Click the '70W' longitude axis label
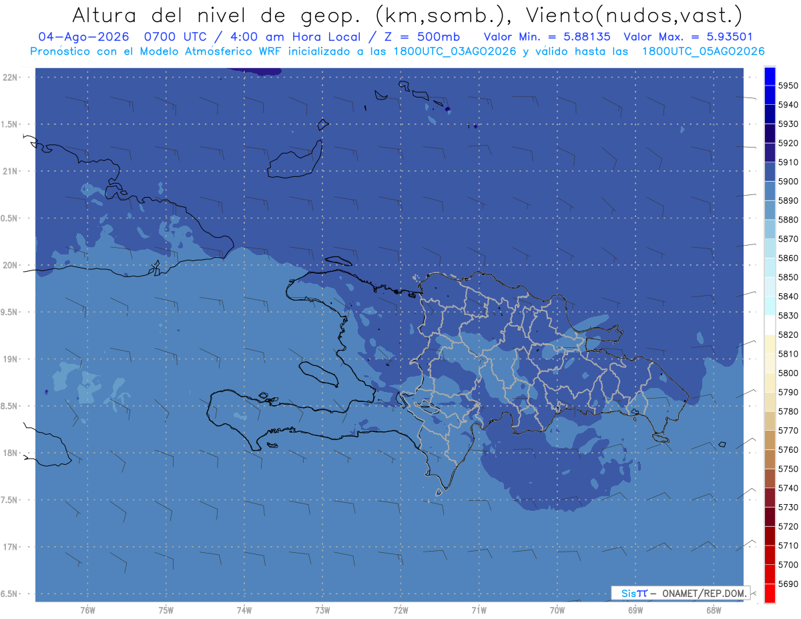Screen dimensions: 801x619 click(557, 610)
